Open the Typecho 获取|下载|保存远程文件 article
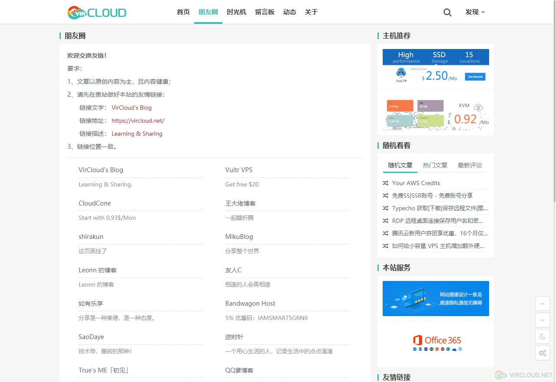 coord(440,208)
